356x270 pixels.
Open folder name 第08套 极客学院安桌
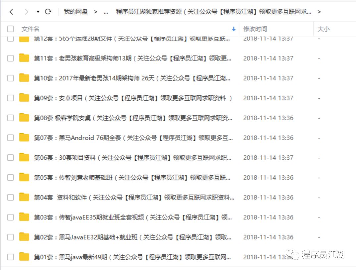click(133, 118)
